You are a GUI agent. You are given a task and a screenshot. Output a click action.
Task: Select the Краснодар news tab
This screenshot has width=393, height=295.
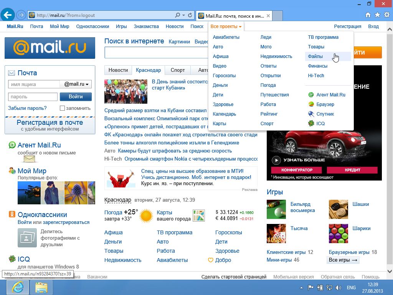[149, 70]
